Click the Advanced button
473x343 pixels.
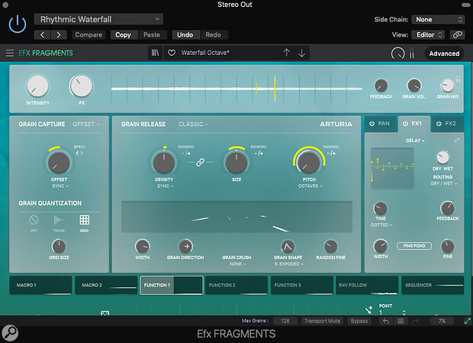(444, 53)
